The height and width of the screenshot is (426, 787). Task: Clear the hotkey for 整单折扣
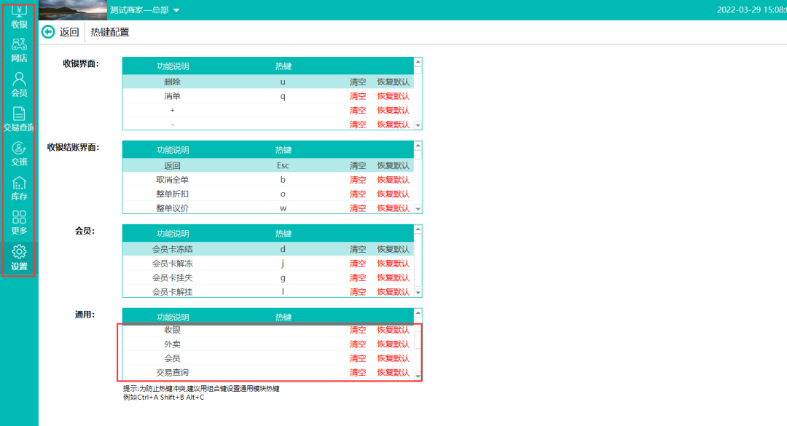[x=357, y=194]
